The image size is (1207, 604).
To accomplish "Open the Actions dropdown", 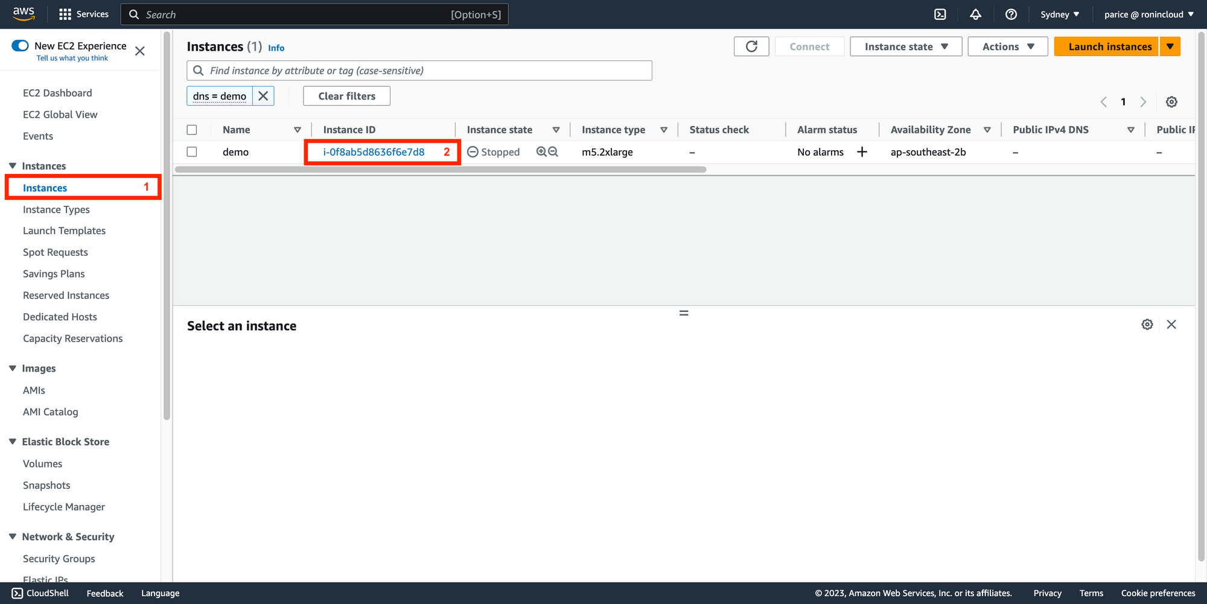I will (x=1008, y=46).
